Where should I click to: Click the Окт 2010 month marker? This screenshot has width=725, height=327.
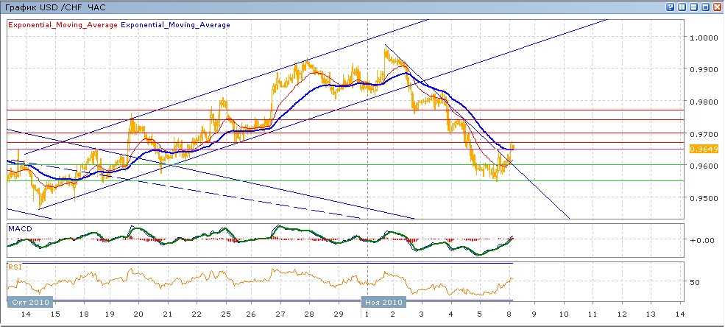pos(30,302)
